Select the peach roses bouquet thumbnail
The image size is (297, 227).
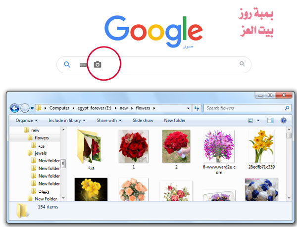pyautogui.click(x=134, y=189)
